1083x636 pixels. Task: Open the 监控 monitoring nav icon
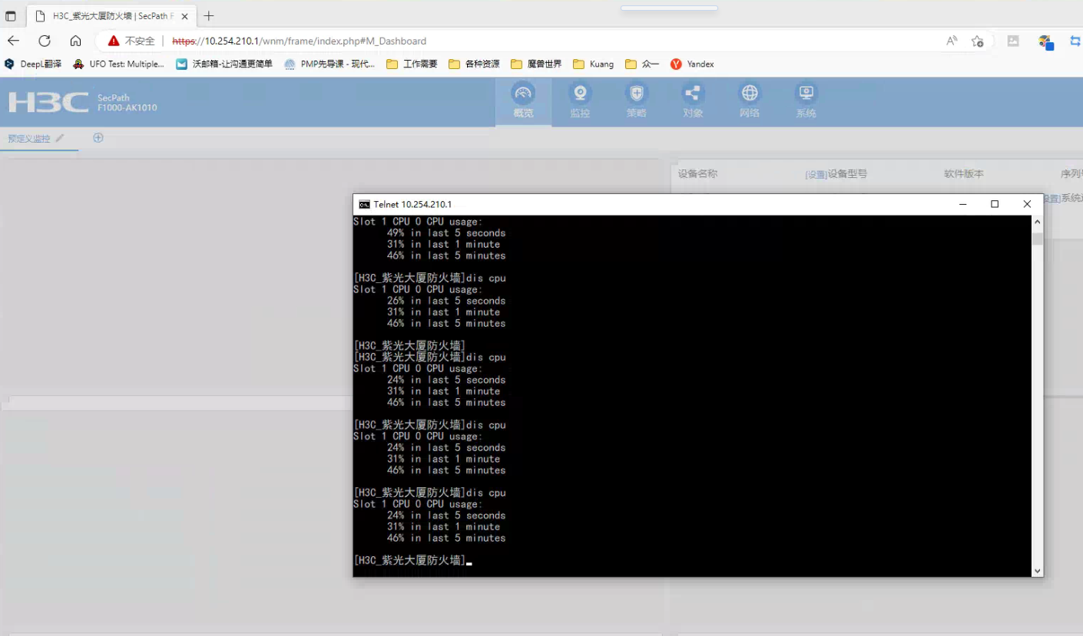(x=580, y=101)
